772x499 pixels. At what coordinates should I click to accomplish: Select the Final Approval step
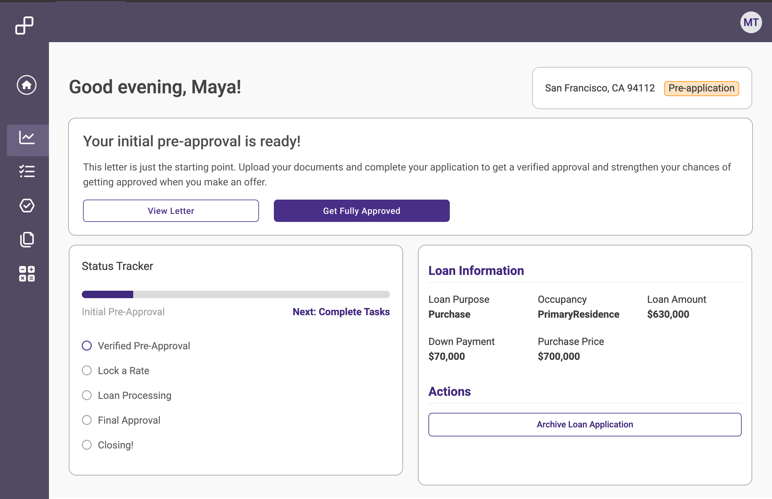(87, 420)
